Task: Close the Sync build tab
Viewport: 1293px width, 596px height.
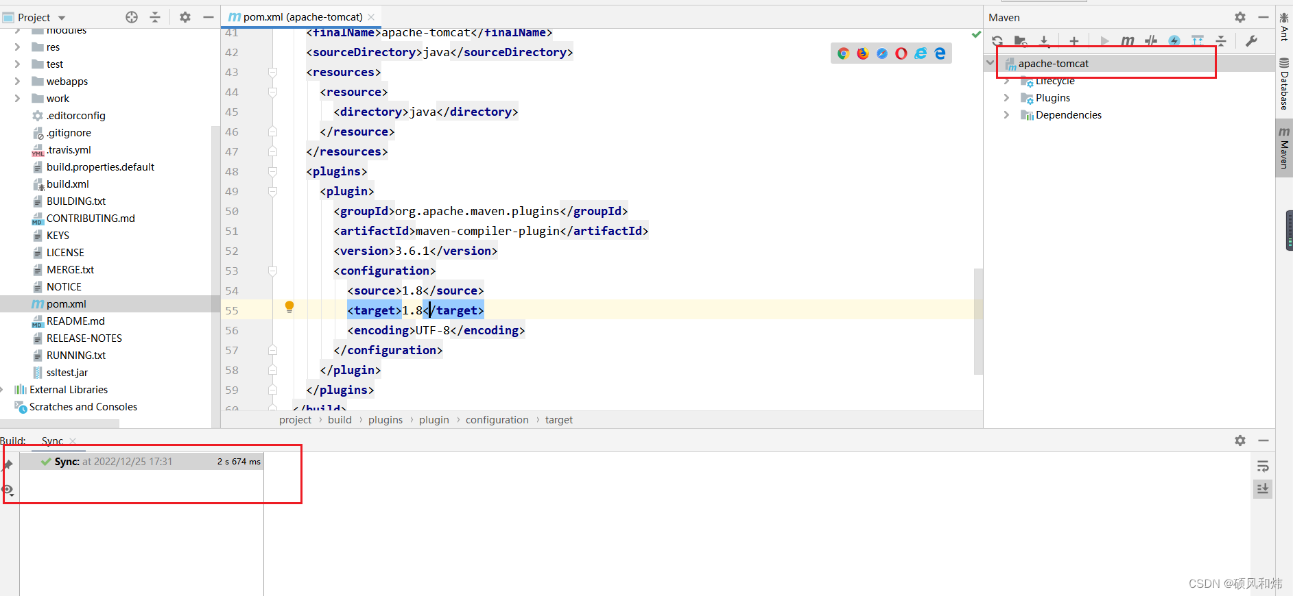Action: 73,441
